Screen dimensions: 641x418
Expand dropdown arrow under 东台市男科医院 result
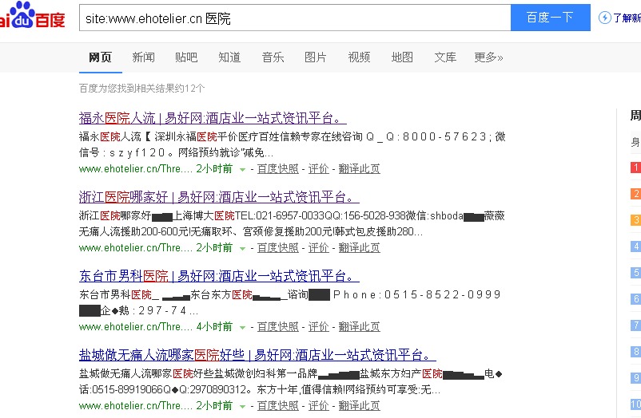tap(242, 327)
